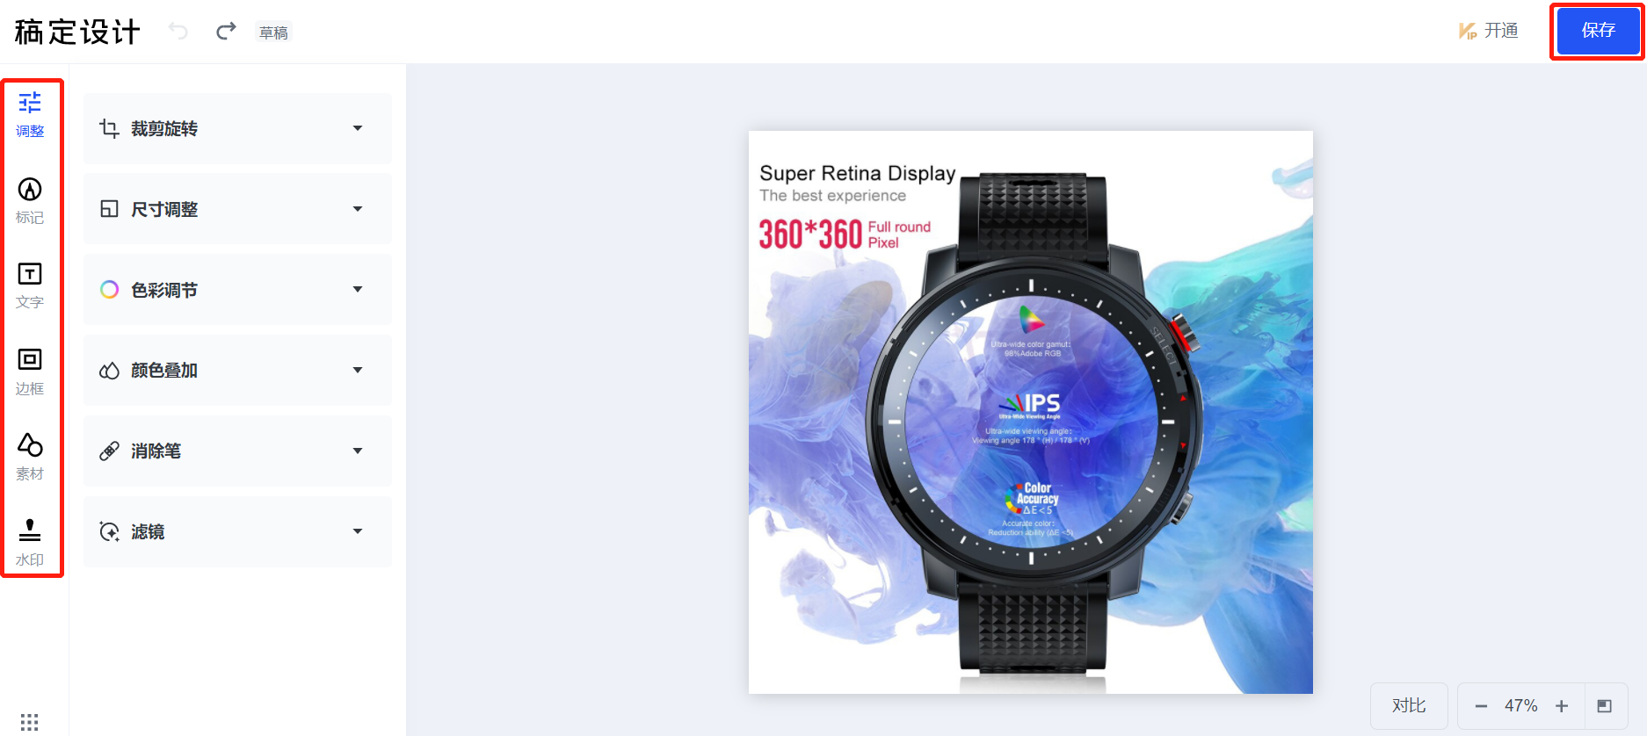Screen dimensions: 1647x736
Task: Open the apps grid icon
Action: coord(29,722)
